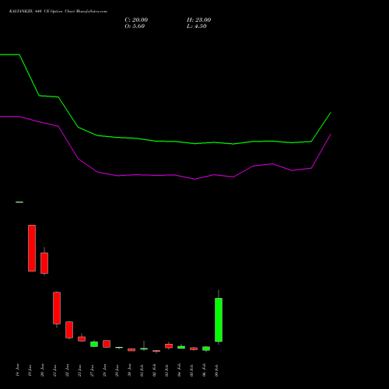
Task: Click the "06 Feb" date axis label
Action: click(x=205, y=370)
